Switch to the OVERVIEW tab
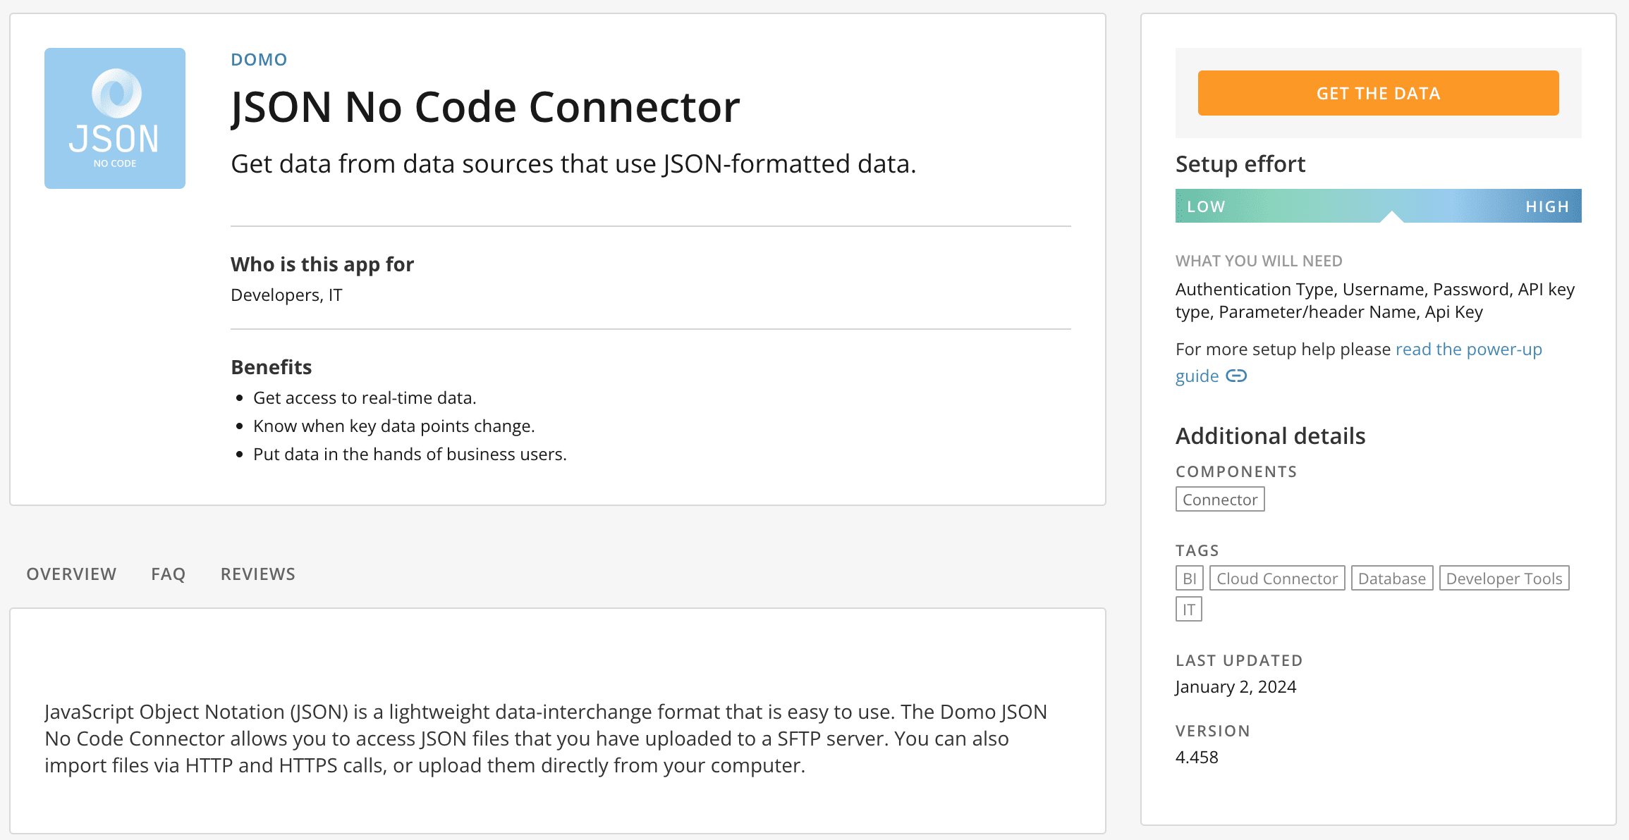 (x=71, y=574)
